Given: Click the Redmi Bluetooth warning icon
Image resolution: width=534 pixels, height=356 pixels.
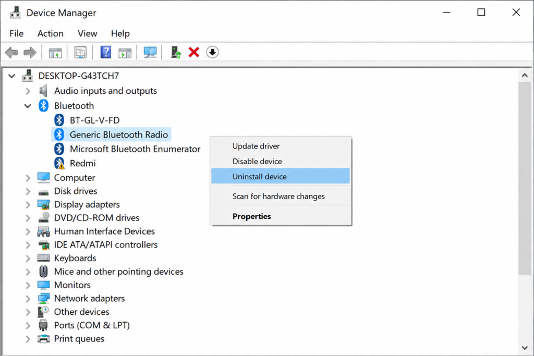Looking at the screenshot, I should pyautogui.click(x=59, y=163).
